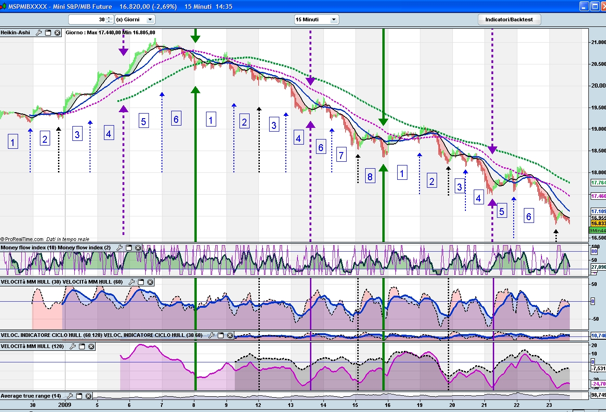606x412 pixels.
Task: Configure VELOCITà MM HULL (30) (60) wrench
Action: pos(132,282)
